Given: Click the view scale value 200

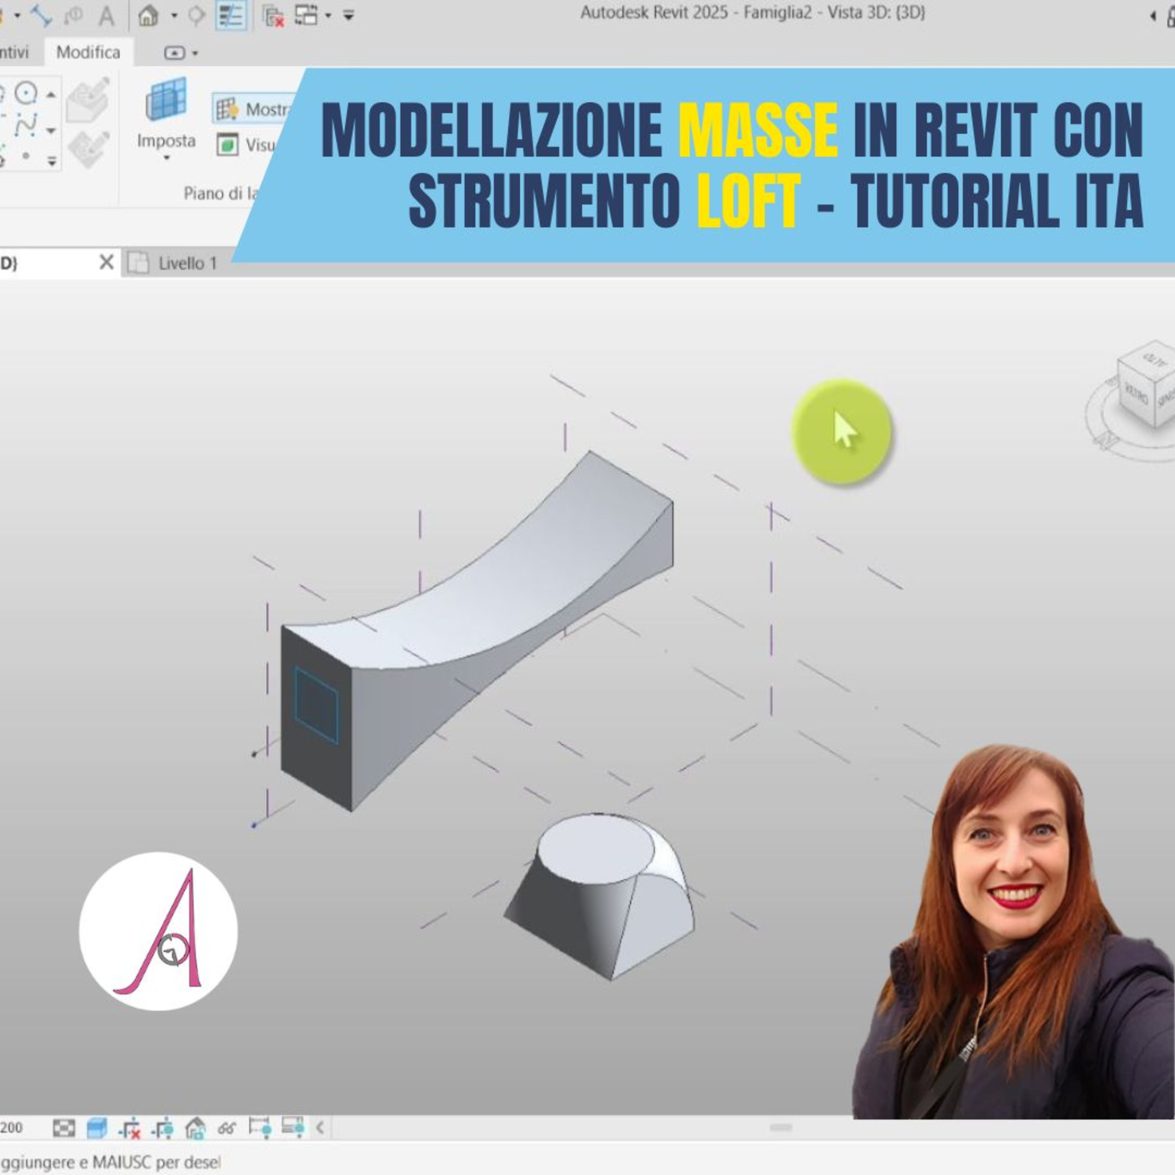Looking at the screenshot, I should [12, 1128].
